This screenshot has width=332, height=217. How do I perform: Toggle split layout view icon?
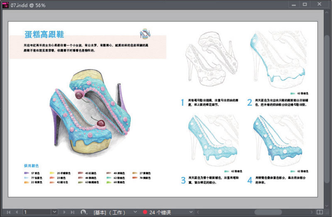319,212
